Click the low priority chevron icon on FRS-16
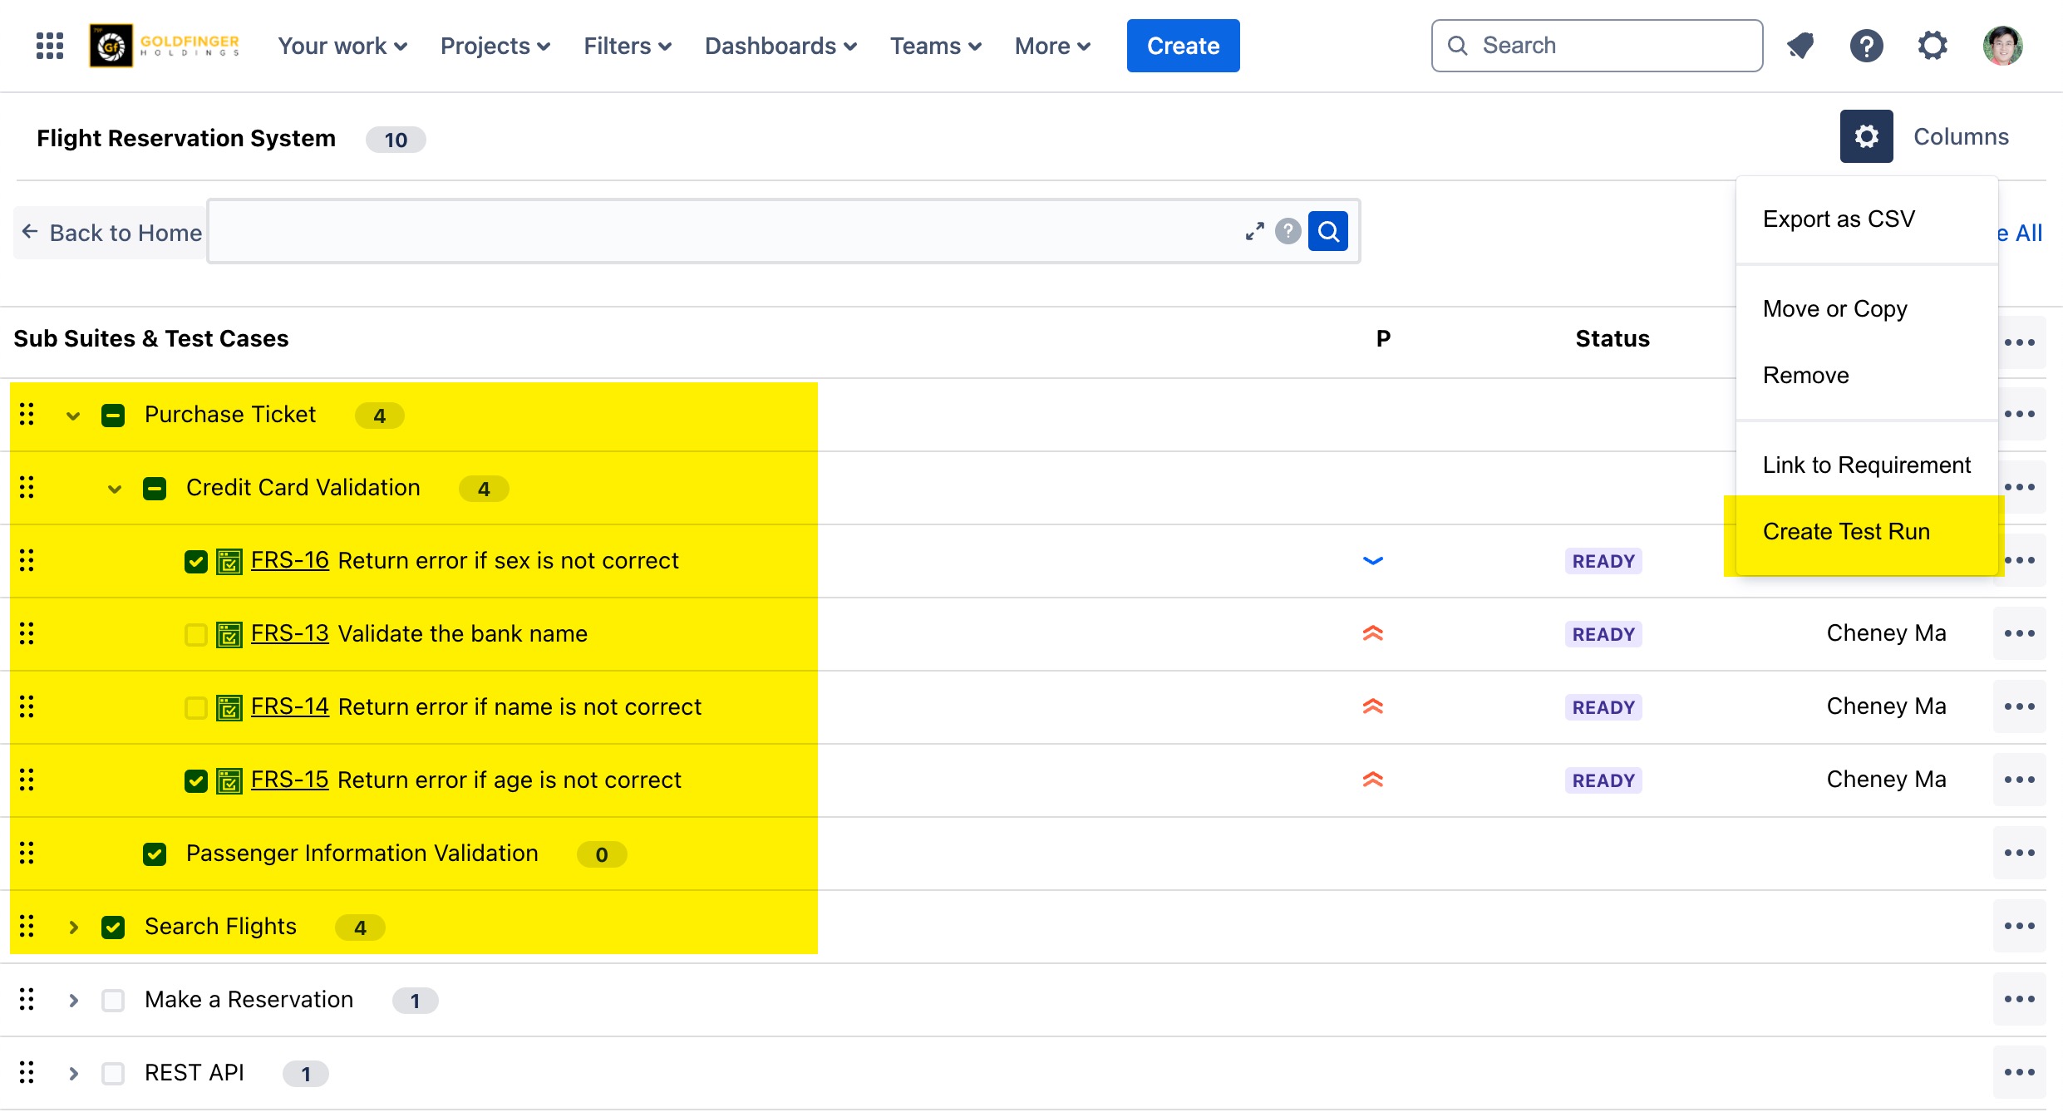The image size is (2063, 1117). [x=1372, y=560]
